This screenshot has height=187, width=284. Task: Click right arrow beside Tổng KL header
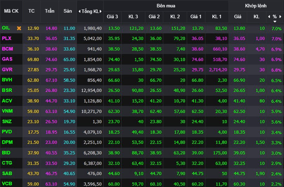[101, 12]
